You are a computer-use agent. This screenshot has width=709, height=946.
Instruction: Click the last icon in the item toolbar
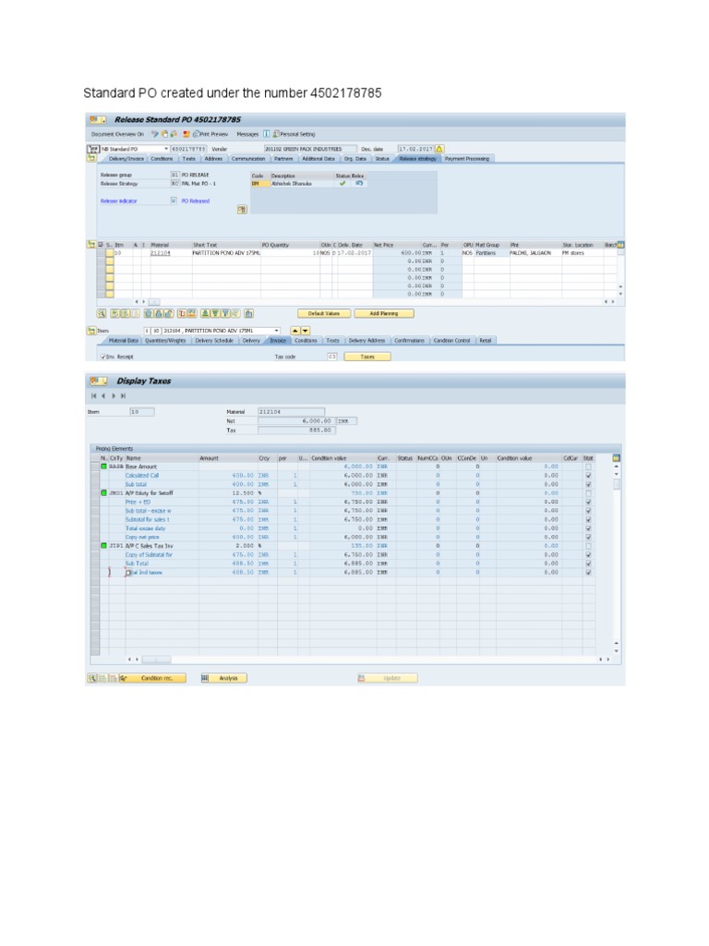coord(249,313)
